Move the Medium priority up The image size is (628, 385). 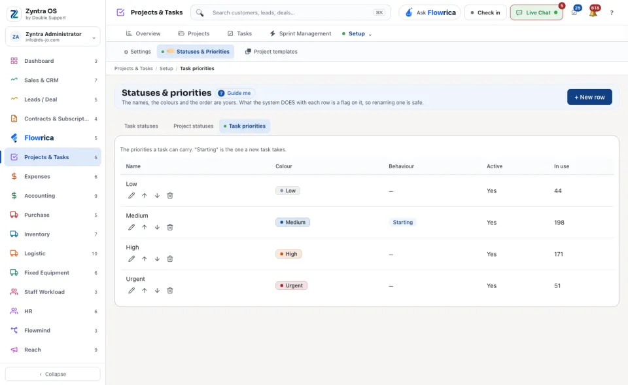(144, 227)
